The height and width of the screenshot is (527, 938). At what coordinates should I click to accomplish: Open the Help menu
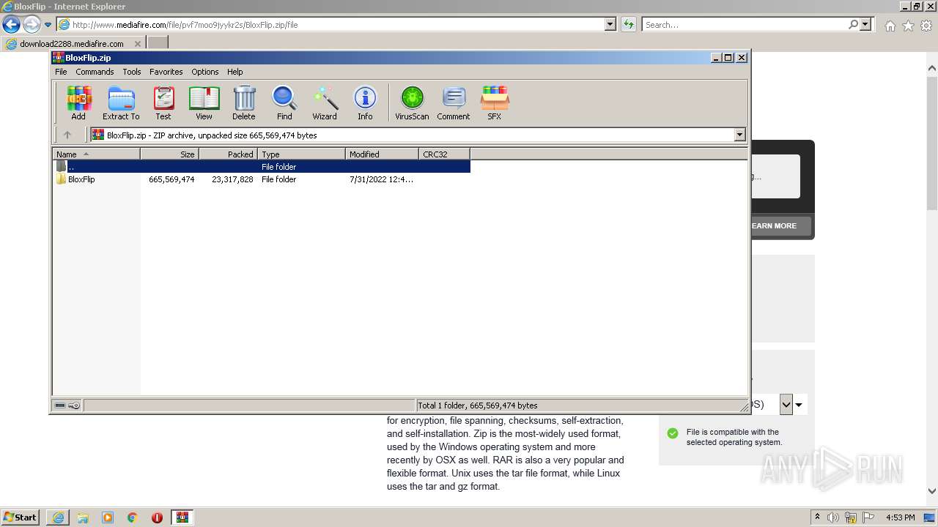click(x=235, y=72)
